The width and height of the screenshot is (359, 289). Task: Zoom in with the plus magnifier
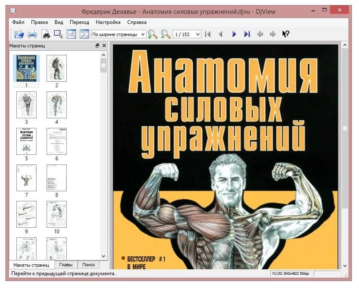click(x=153, y=34)
